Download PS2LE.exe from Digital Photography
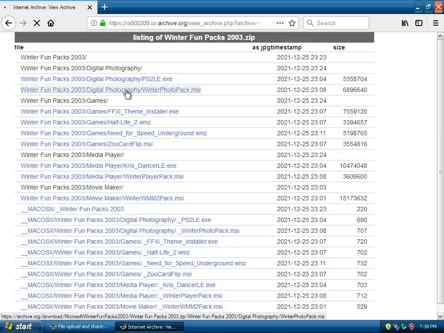 96,79
